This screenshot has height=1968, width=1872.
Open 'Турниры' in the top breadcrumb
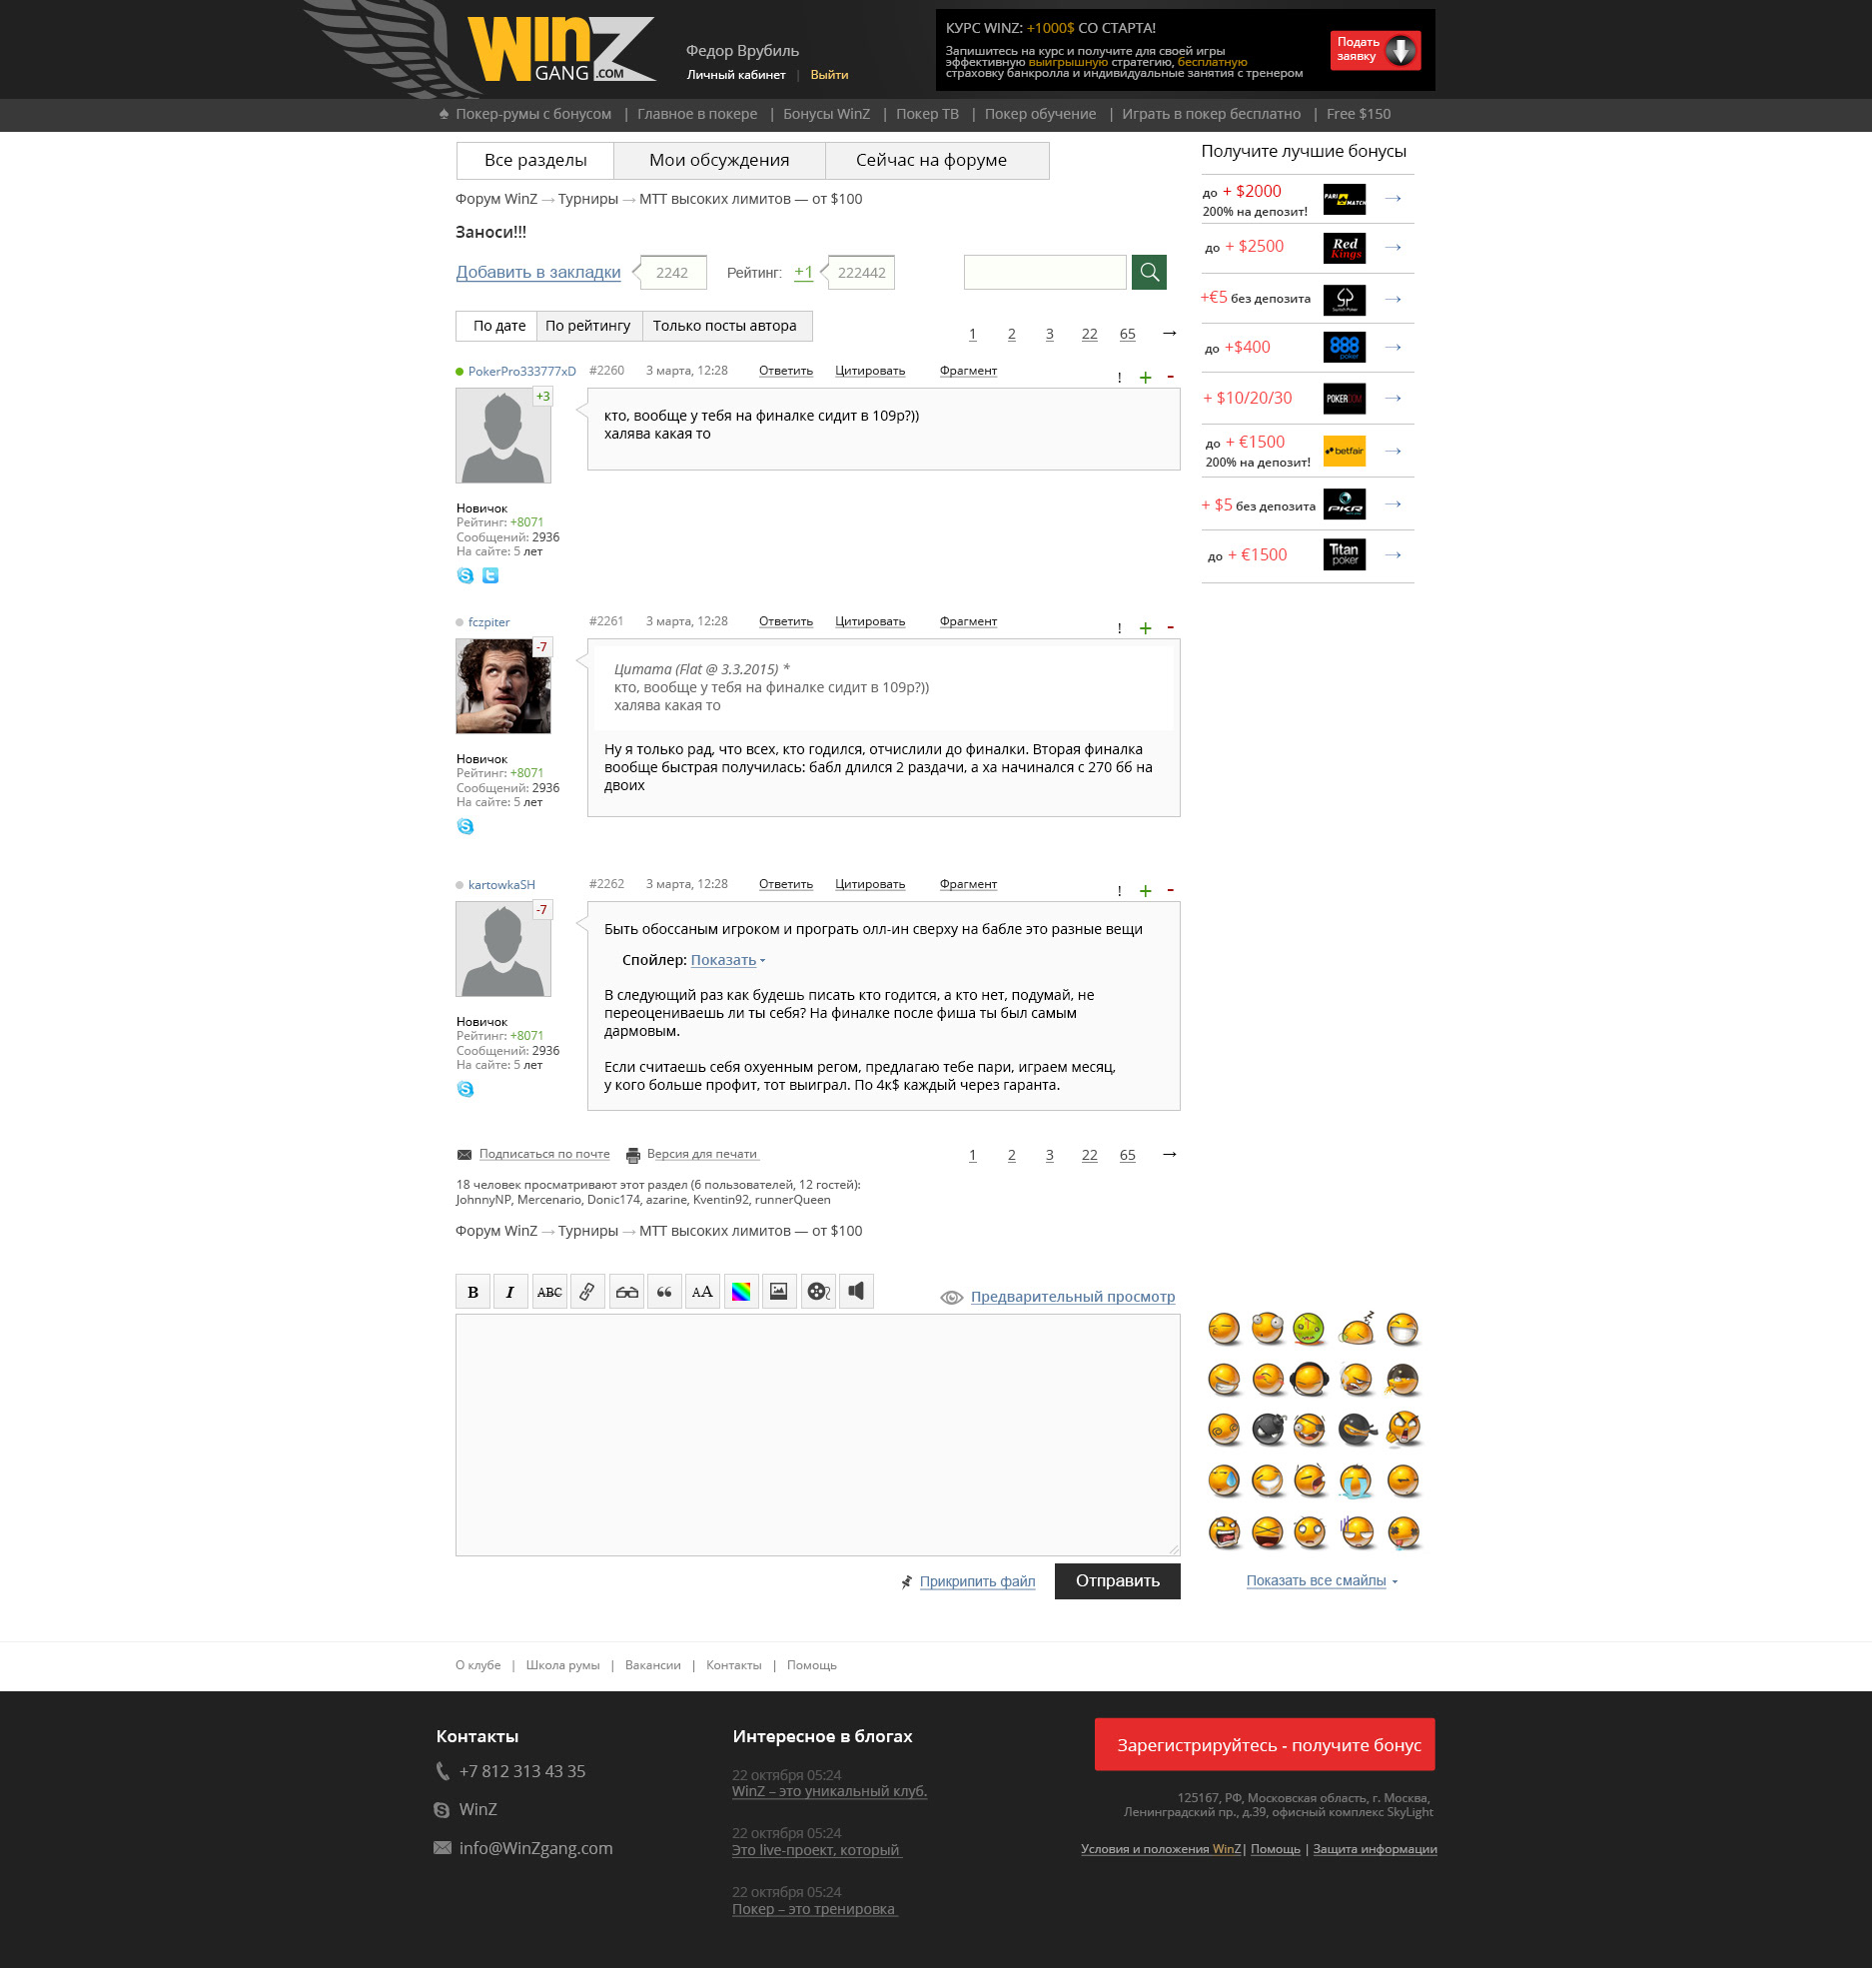[x=588, y=199]
